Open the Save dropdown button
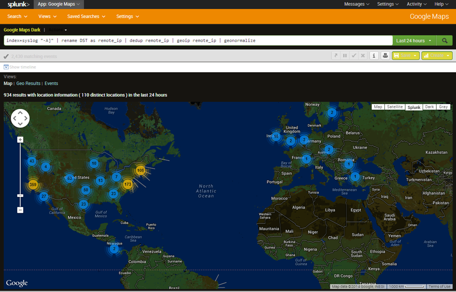The width and height of the screenshot is (456, 292). pos(405,56)
